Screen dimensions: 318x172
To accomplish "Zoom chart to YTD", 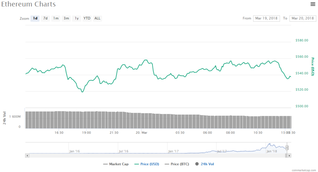I will tap(87, 18).
